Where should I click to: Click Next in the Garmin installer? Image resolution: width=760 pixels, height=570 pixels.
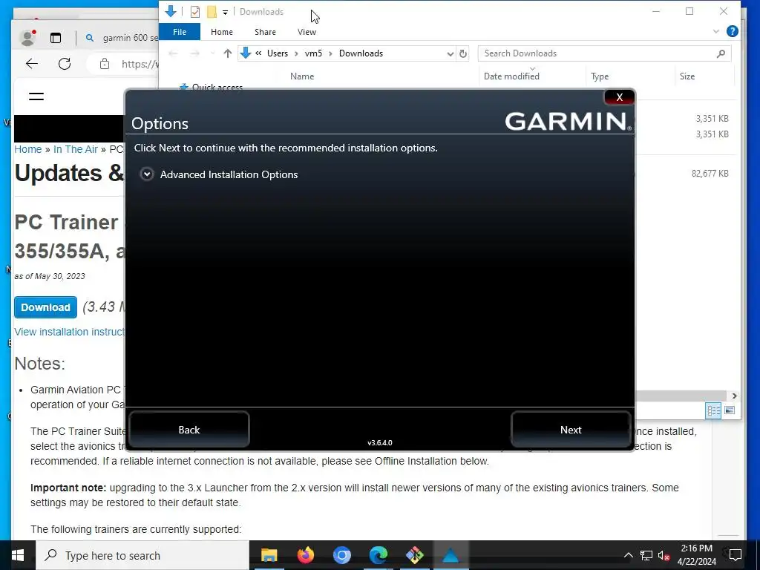coord(571,430)
